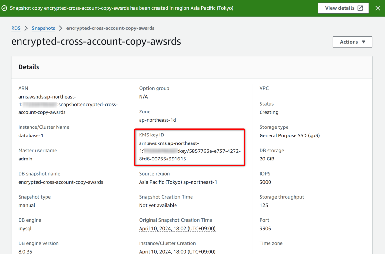Click DB engine value mysql
This screenshot has width=385, height=254.
coord(25,229)
